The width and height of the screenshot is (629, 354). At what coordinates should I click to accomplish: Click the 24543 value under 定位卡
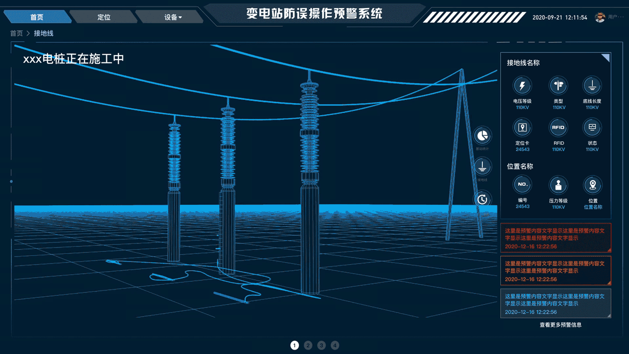(x=522, y=150)
